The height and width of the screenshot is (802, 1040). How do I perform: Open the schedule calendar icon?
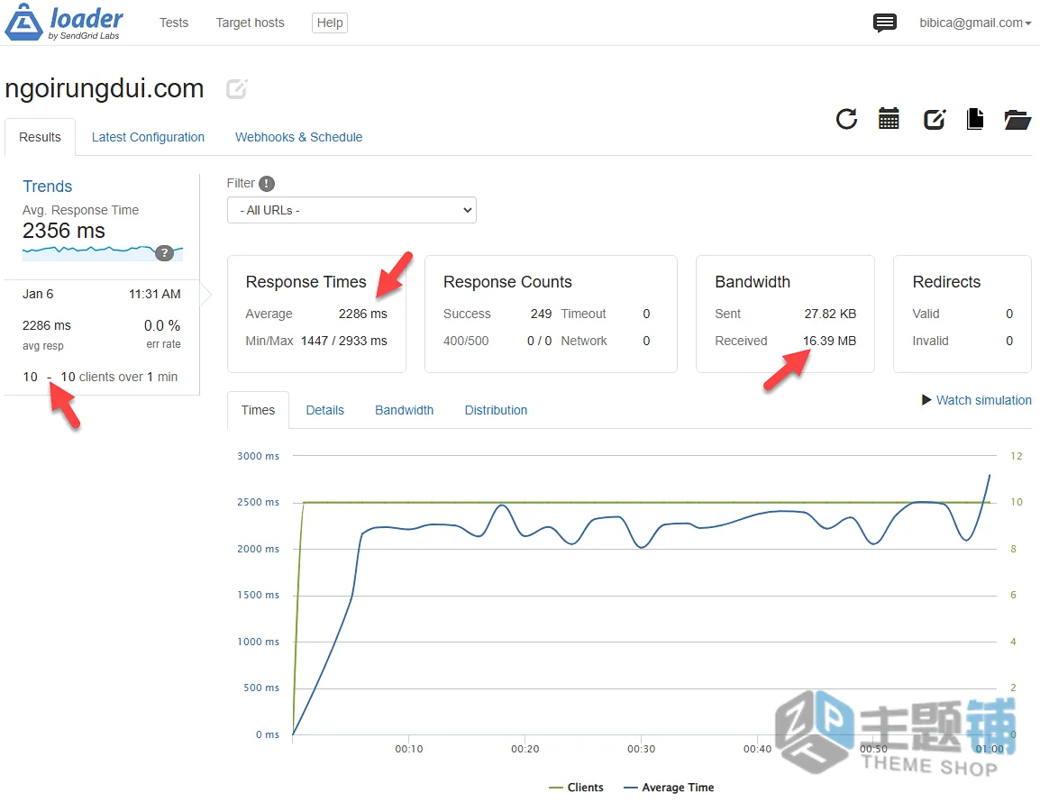click(x=889, y=119)
